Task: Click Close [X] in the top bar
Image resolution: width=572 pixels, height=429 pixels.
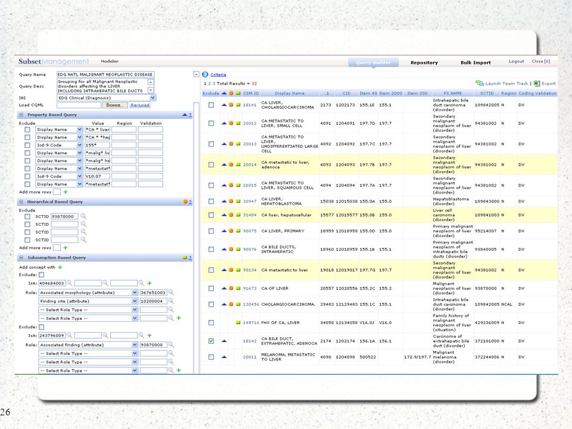Action: 540,61
